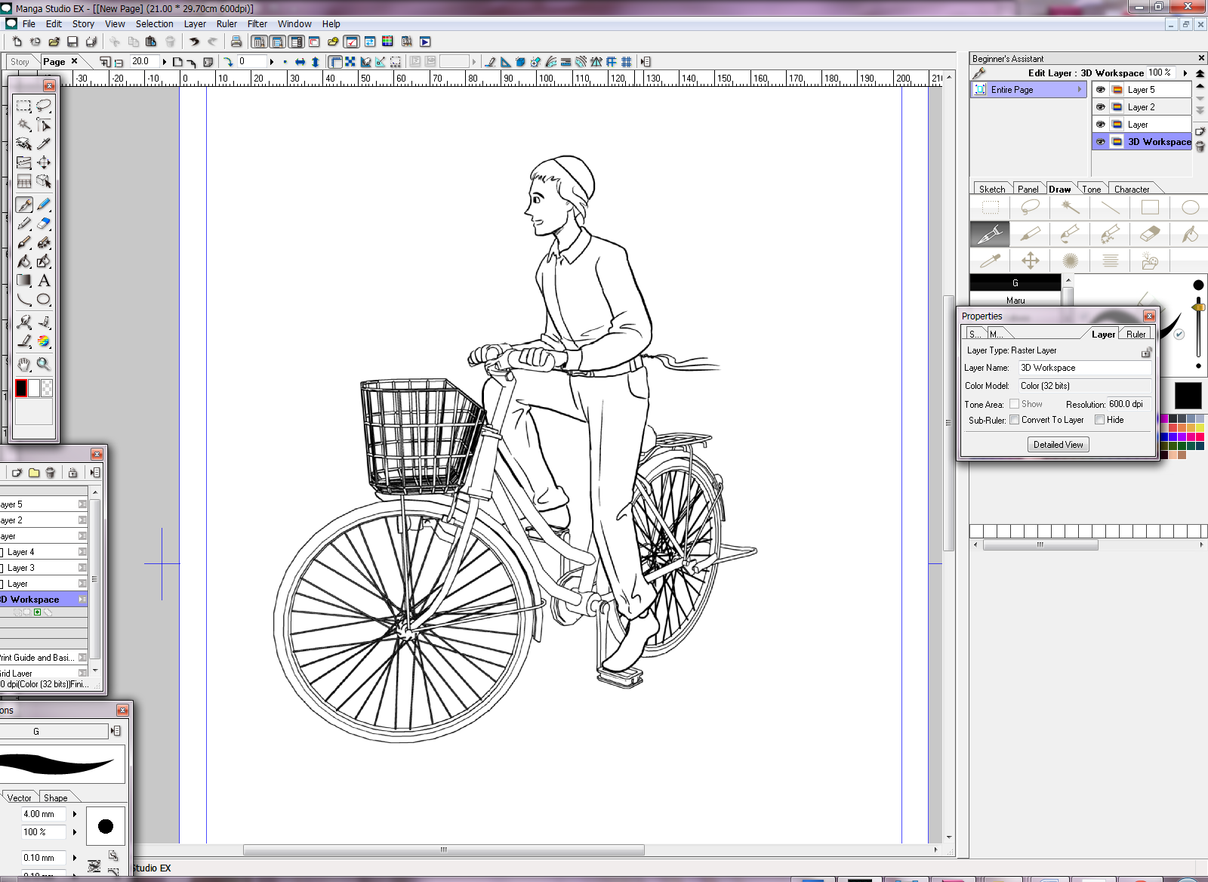The image size is (1208, 882).
Task: Open the Filter menu
Action: 257,24
